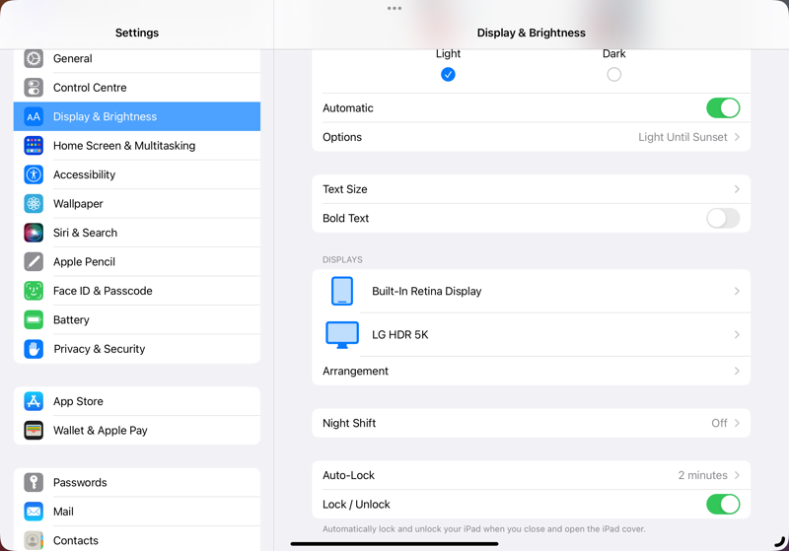Open the displays Arrangement setting
The height and width of the screenshot is (551, 789).
531,372
